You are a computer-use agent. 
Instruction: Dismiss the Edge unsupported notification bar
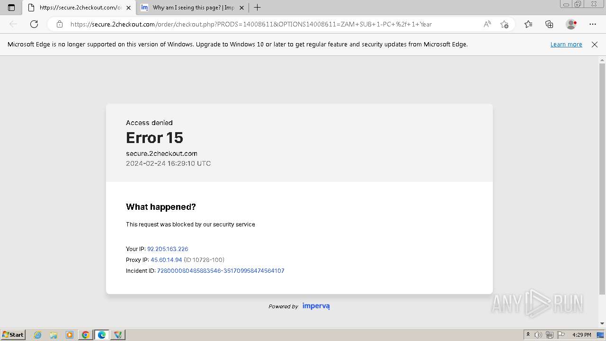[595, 45]
